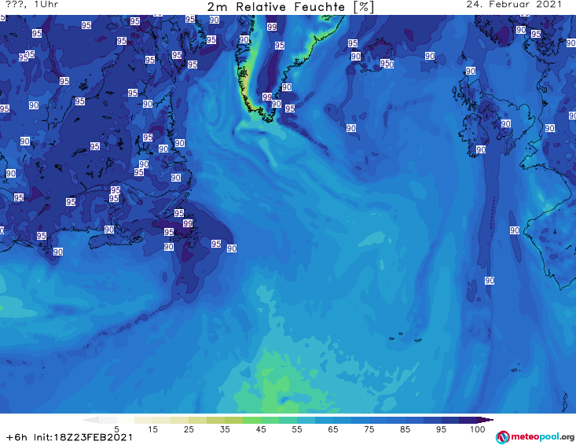Click the pointed arrow end of the colorbar

click(x=486, y=420)
